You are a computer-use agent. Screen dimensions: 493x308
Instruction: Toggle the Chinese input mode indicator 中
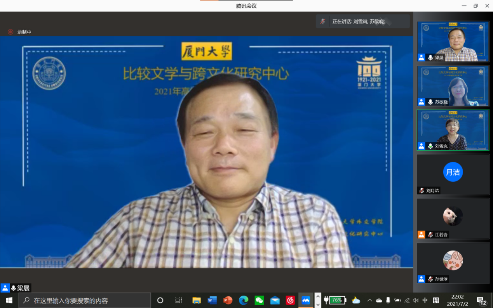[425, 300]
